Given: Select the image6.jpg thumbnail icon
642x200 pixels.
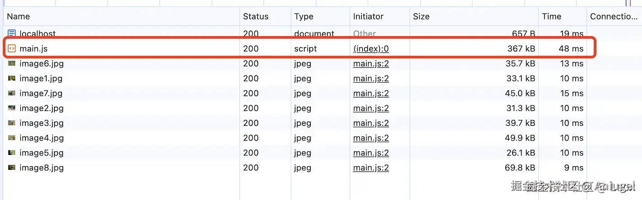Looking at the screenshot, I should pyautogui.click(x=12, y=64).
